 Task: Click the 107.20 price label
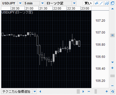(100, 21)
